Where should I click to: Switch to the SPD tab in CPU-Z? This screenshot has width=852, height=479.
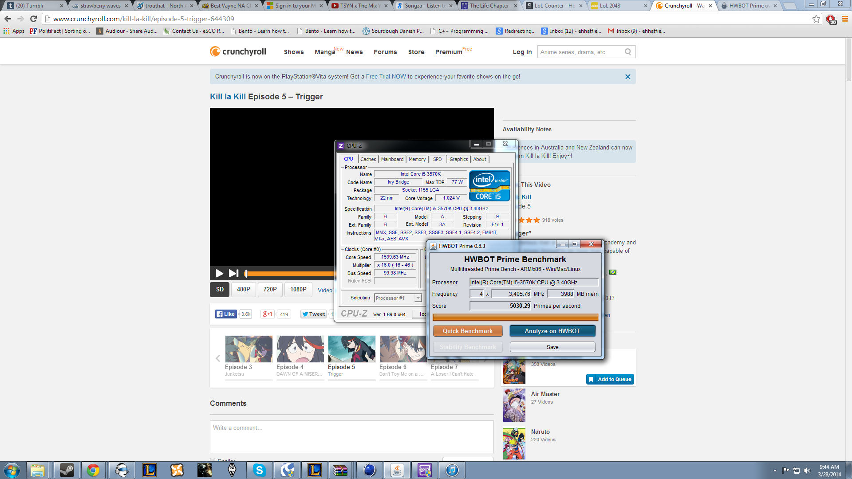pos(438,159)
